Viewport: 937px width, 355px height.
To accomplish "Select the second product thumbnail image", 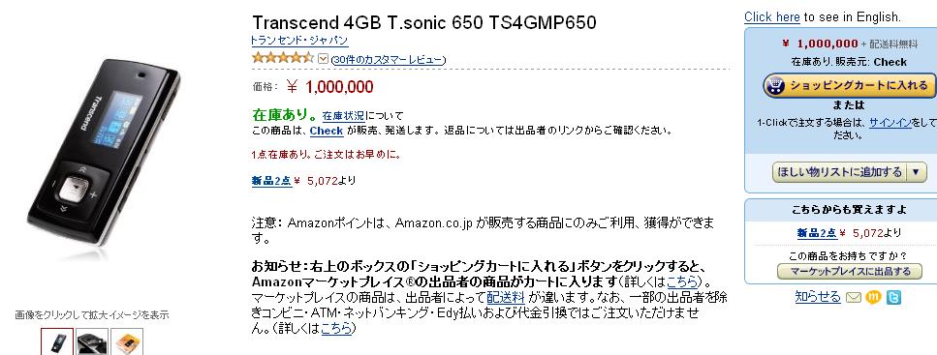I will (92, 341).
